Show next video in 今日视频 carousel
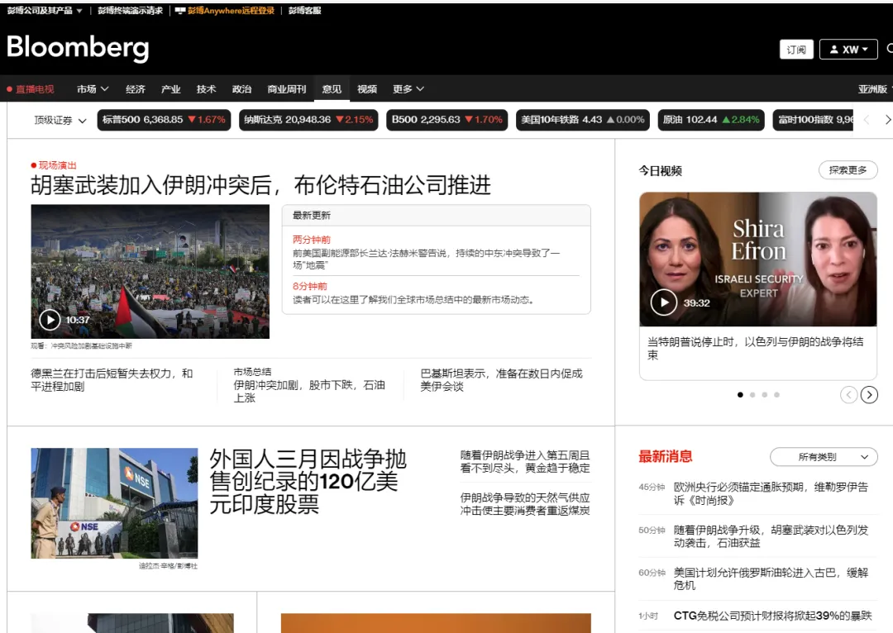 [x=869, y=394]
